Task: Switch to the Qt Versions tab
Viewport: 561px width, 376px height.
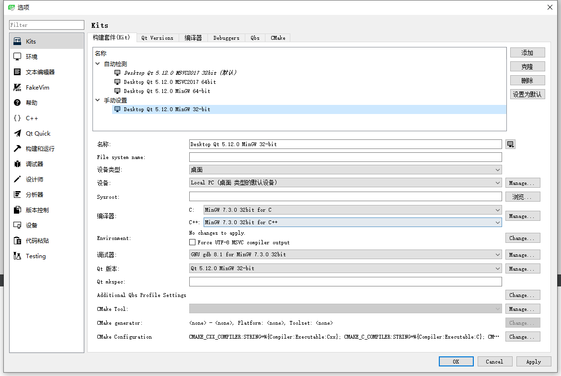Action: pyautogui.click(x=158, y=38)
